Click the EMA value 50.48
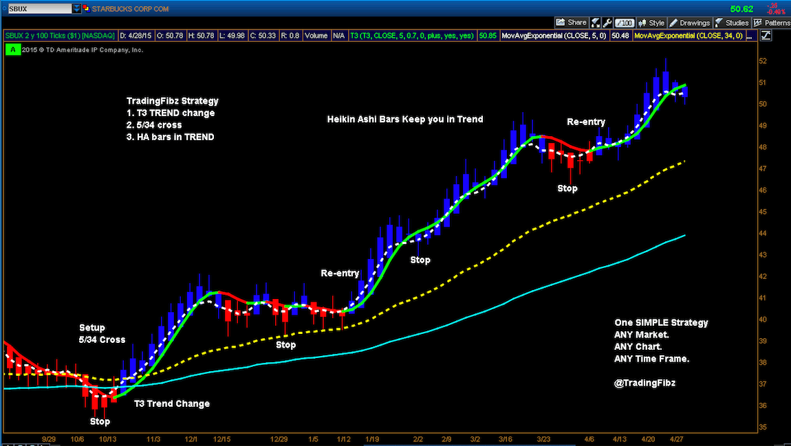The height and width of the screenshot is (446, 791). pos(620,36)
